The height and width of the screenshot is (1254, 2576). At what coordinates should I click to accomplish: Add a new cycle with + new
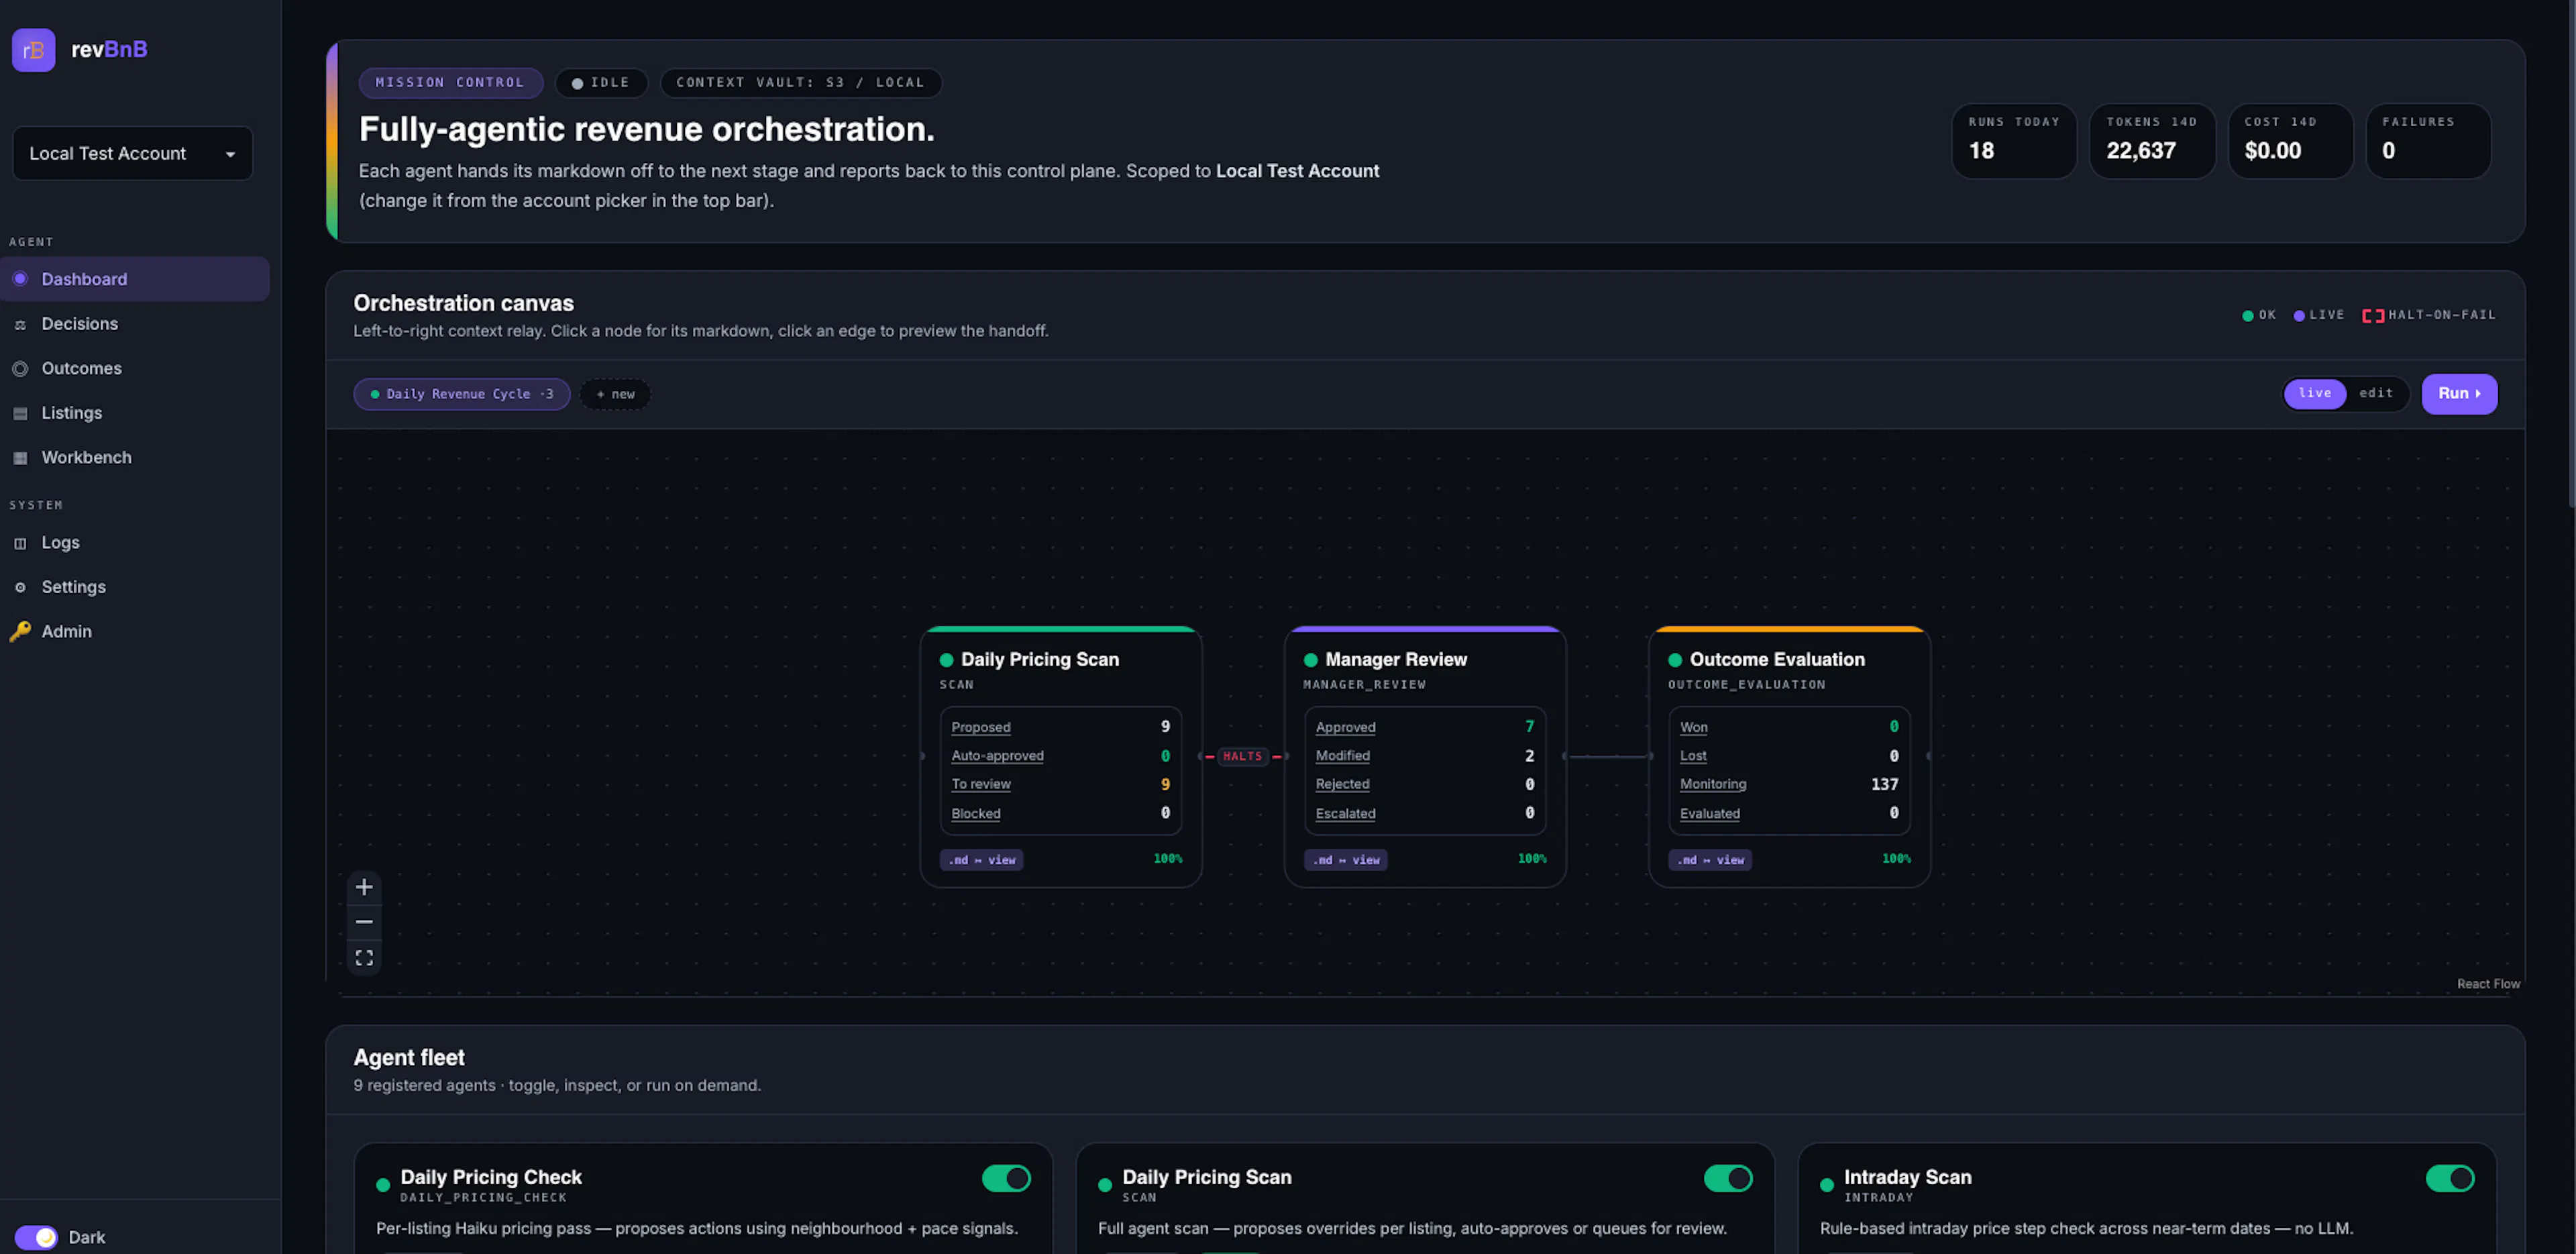(615, 394)
